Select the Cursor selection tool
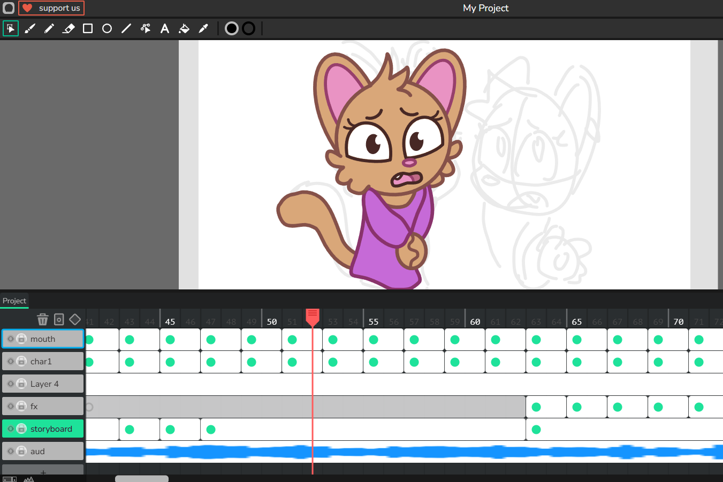Viewport: 723px width, 482px height. [x=11, y=28]
